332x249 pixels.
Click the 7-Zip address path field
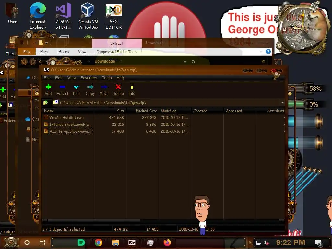pos(166,103)
